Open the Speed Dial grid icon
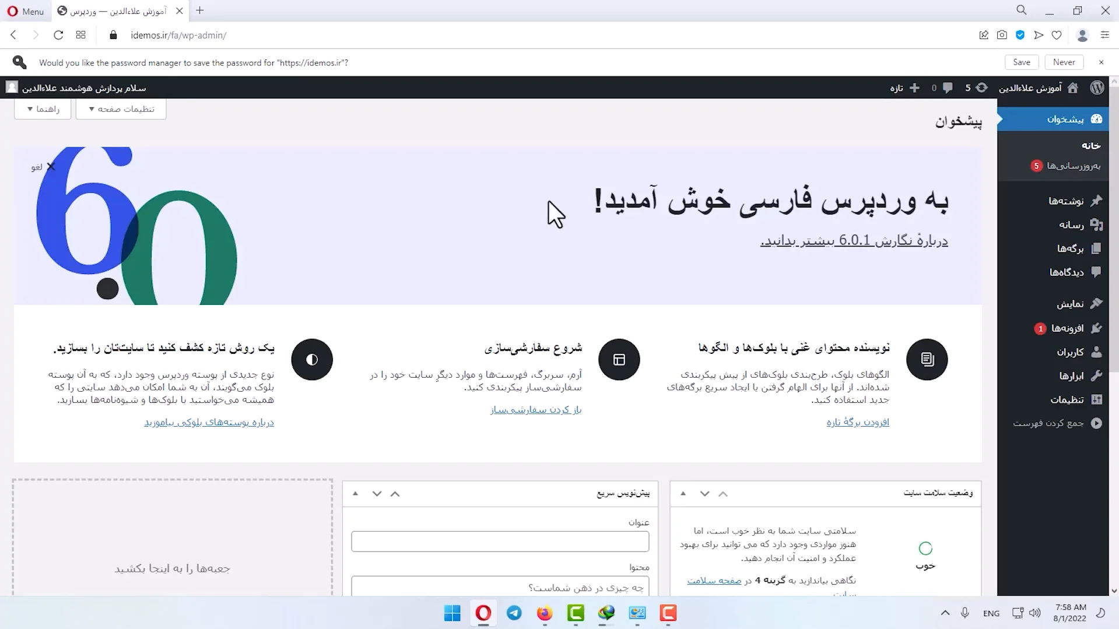 81,35
